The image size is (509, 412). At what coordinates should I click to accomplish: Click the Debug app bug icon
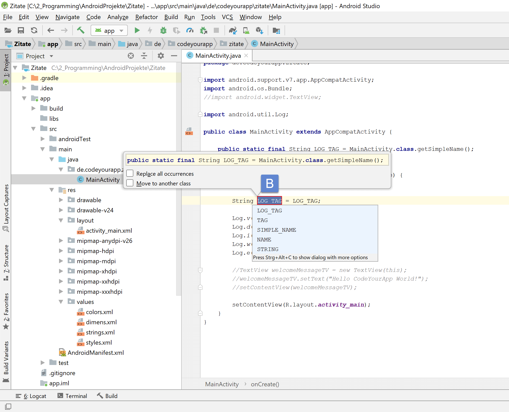(163, 31)
